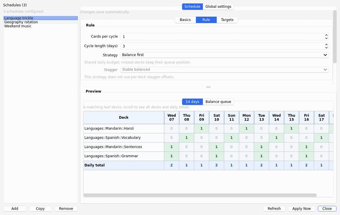
Task: Select Languages::Mandarin::Hanzi deck row
Action: click(x=124, y=129)
